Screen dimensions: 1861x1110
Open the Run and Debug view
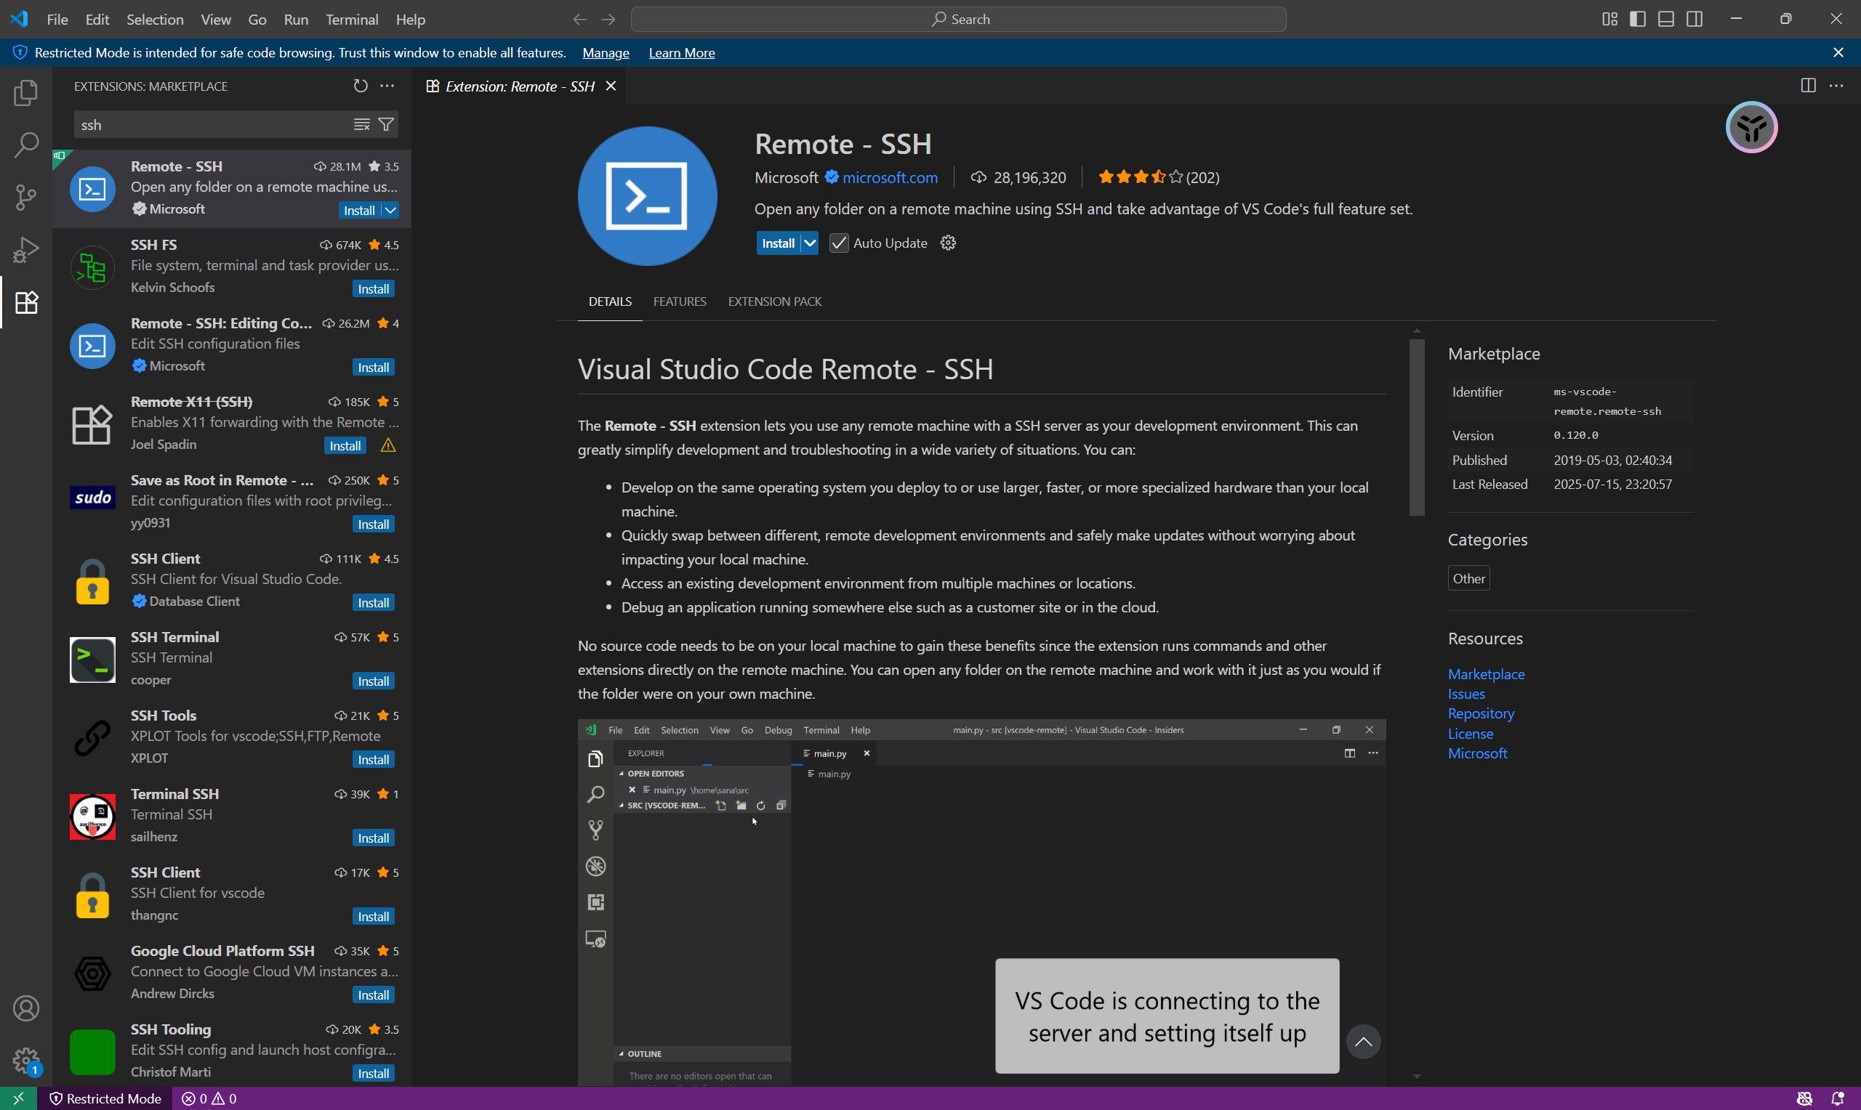[26, 250]
